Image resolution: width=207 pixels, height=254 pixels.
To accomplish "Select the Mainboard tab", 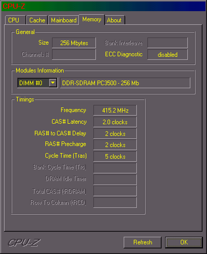I will pos(64,20).
